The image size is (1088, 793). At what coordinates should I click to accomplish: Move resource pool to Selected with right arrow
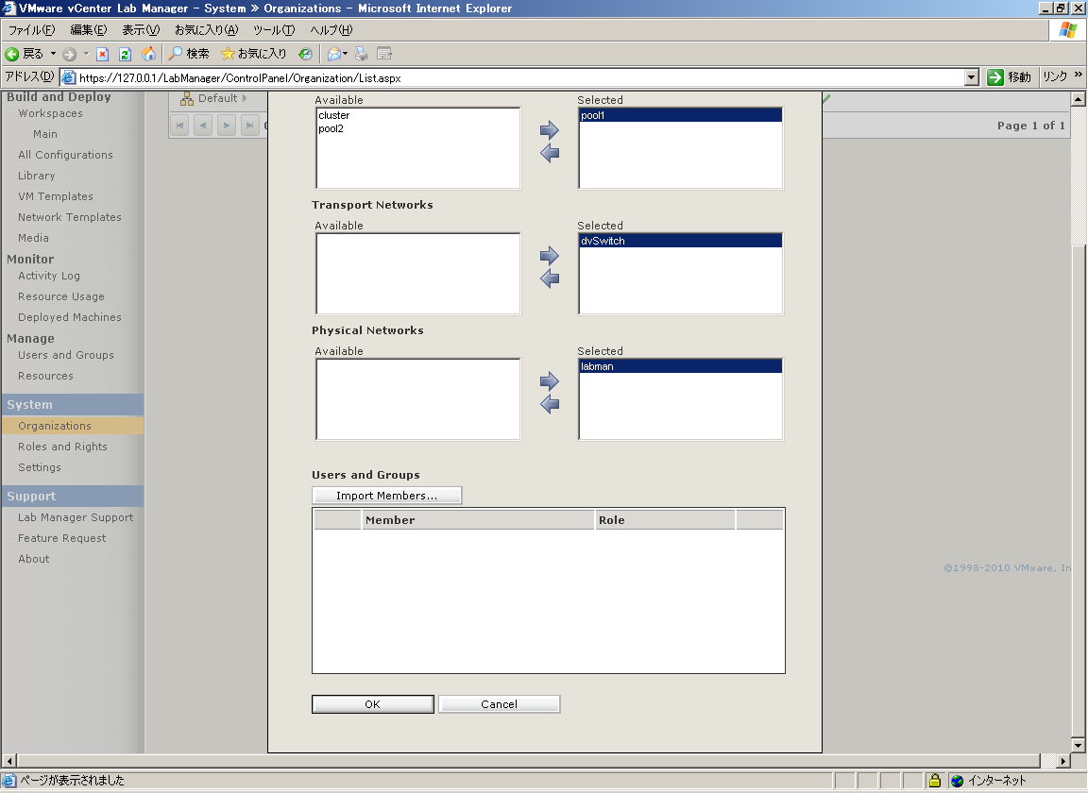click(550, 129)
